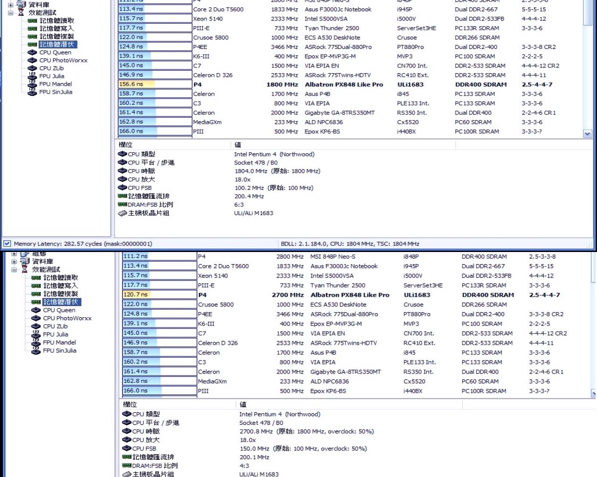Expand the 資料庫 node in the upper window
This screenshot has height=477, width=597.
10,5
